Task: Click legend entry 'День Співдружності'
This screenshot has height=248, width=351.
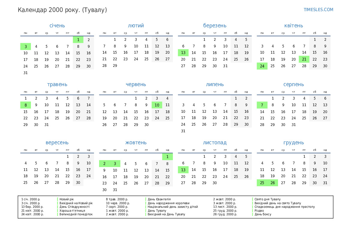Action: pyautogui.click(x=74, y=207)
